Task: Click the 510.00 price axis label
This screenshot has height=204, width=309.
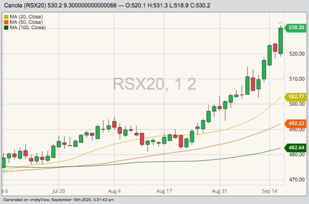Action: point(296,79)
